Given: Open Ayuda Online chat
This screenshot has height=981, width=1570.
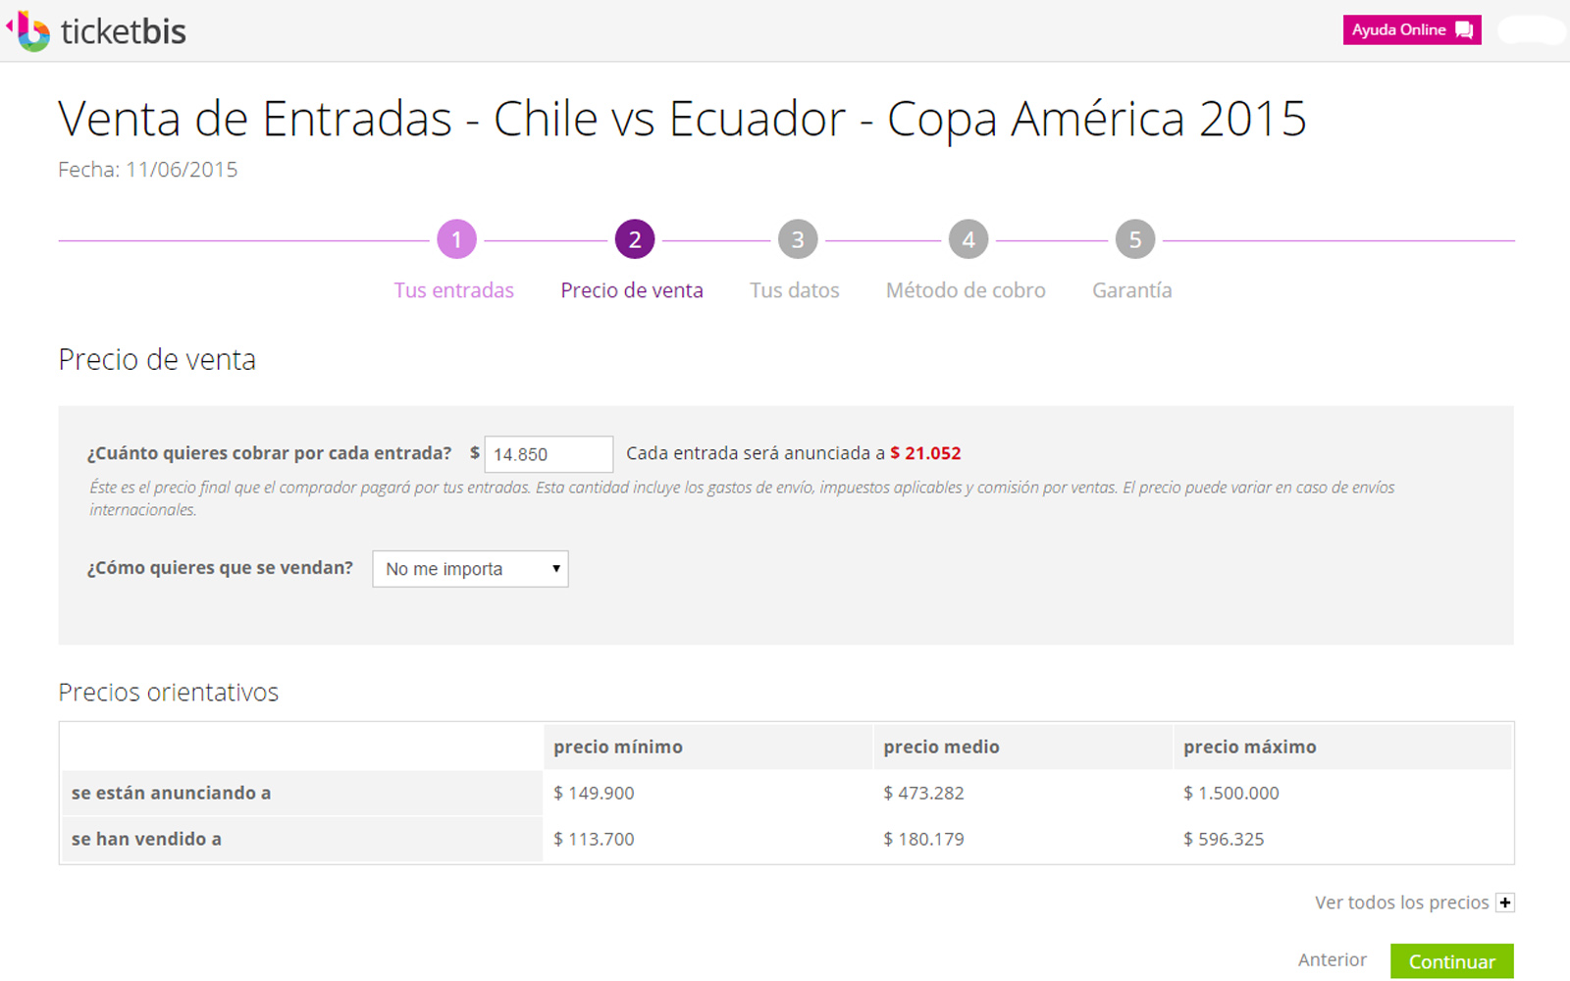Looking at the screenshot, I should [x=1398, y=30].
